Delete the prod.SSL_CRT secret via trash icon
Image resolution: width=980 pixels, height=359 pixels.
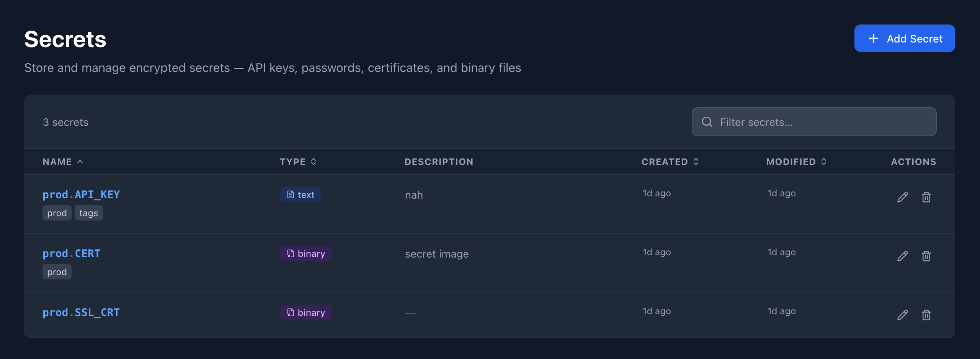click(x=926, y=315)
